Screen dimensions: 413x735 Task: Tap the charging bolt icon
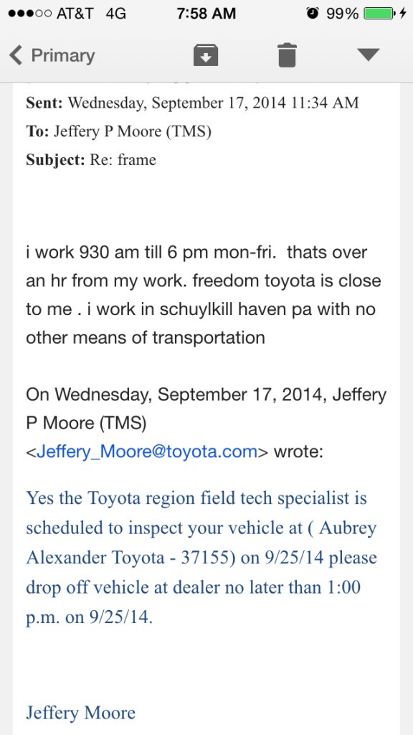tap(403, 14)
